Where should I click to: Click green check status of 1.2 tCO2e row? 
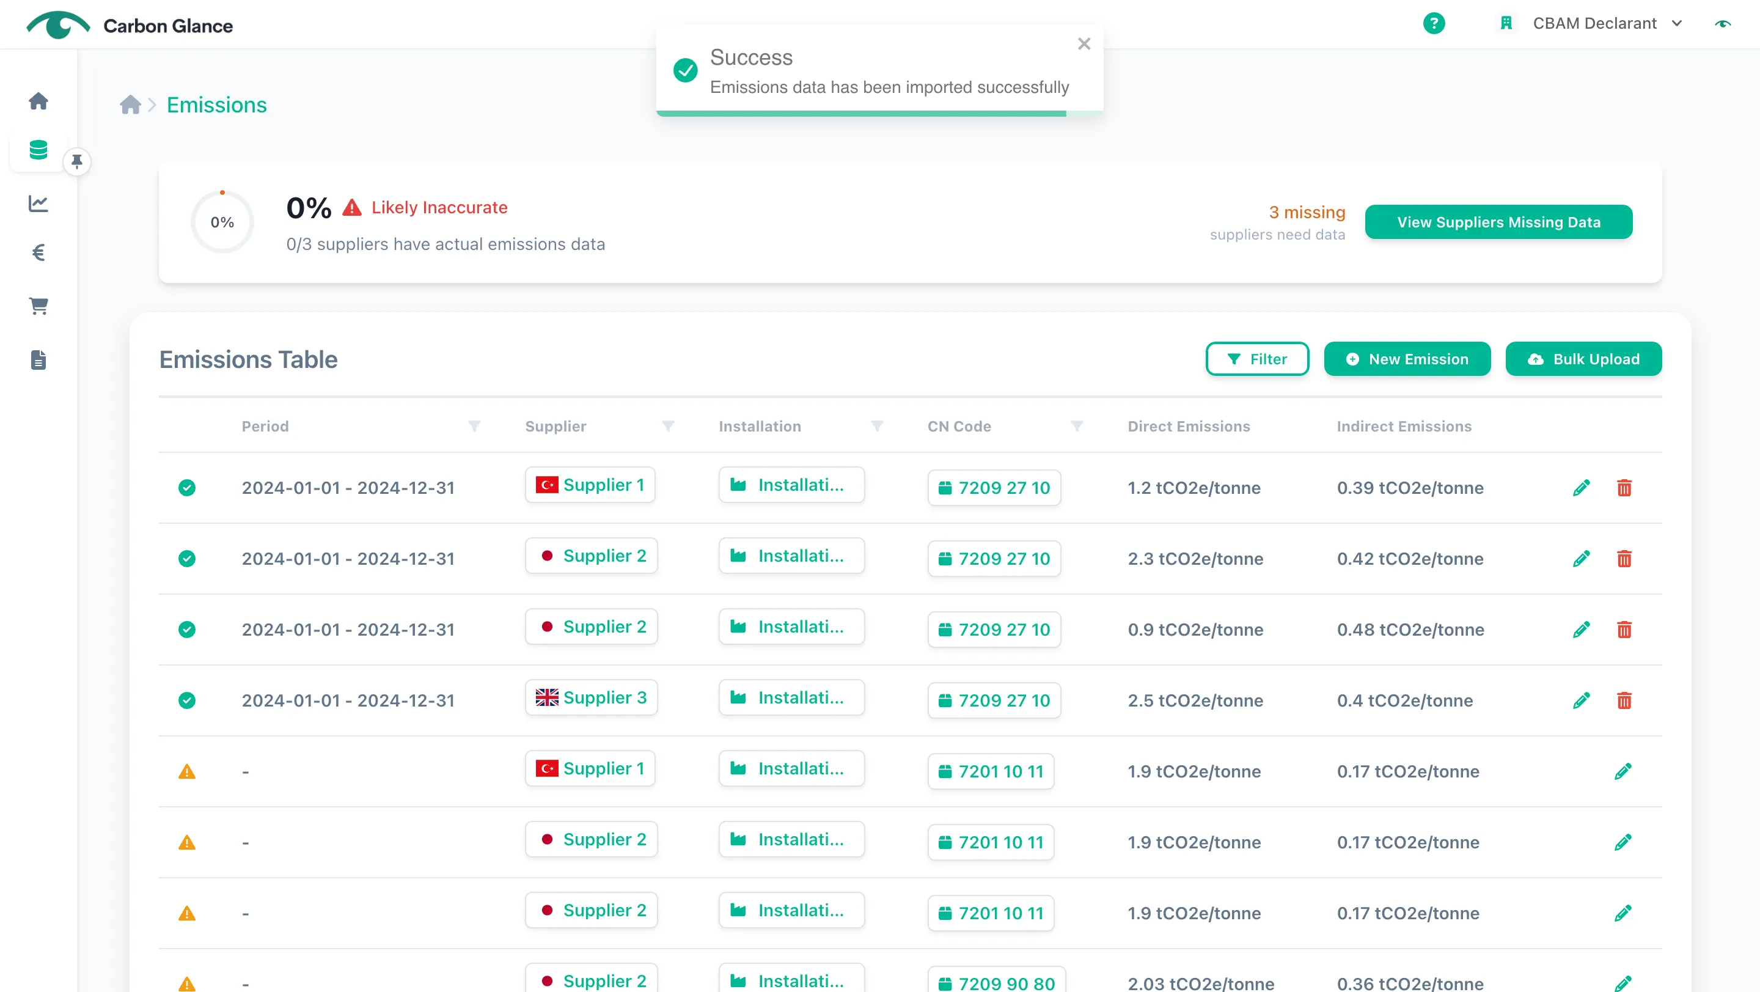pyautogui.click(x=186, y=488)
